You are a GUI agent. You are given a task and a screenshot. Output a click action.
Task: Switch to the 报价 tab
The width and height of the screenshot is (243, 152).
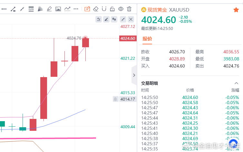pyautogui.click(x=147, y=39)
